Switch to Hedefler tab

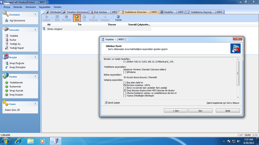(x=173, y=12)
